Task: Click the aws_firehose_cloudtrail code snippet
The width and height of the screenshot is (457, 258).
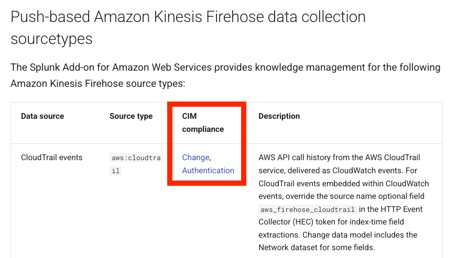Action: coord(308,209)
